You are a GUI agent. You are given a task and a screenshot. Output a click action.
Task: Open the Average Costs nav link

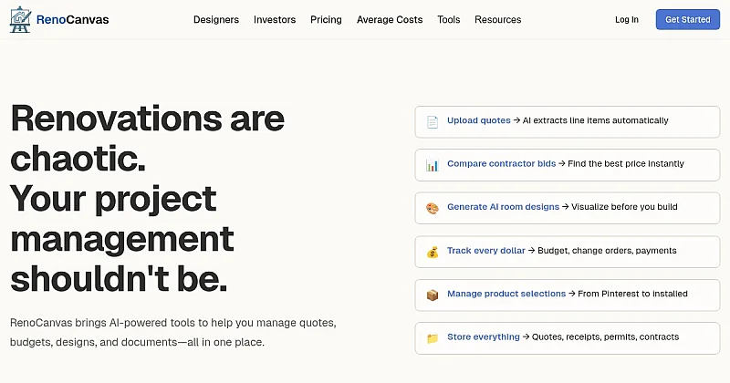pyautogui.click(x=390, y=19)
